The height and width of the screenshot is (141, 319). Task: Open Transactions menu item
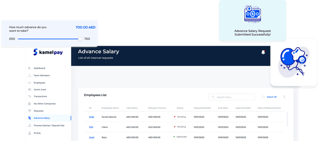click(x=40, y=96)
